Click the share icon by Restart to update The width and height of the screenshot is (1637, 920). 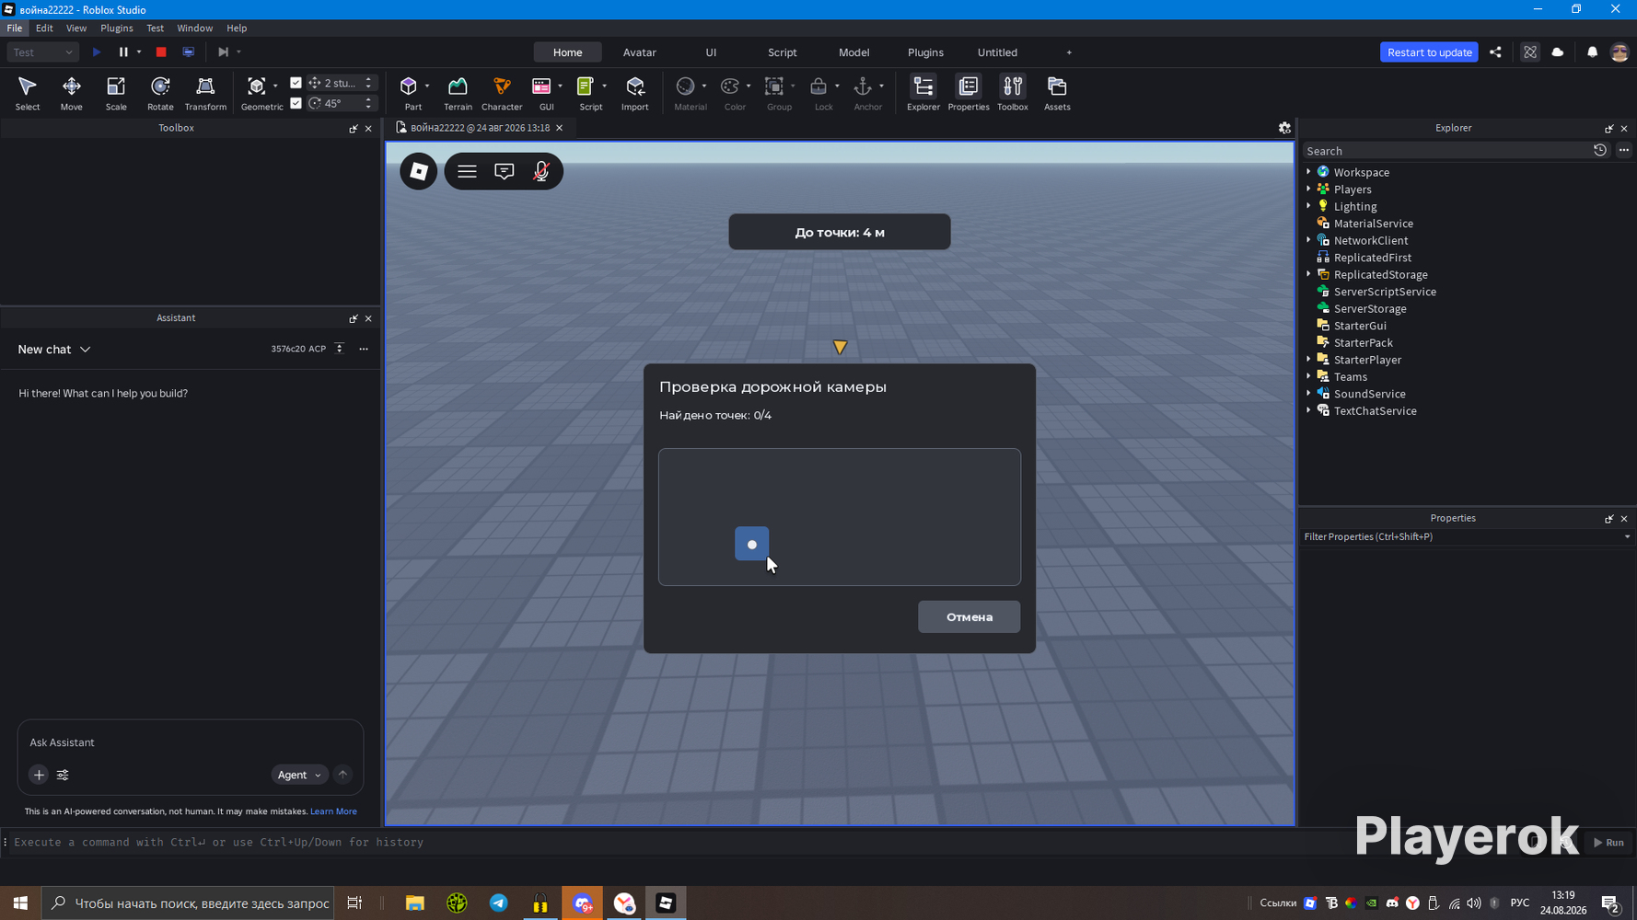click(x=1495, y=52)
